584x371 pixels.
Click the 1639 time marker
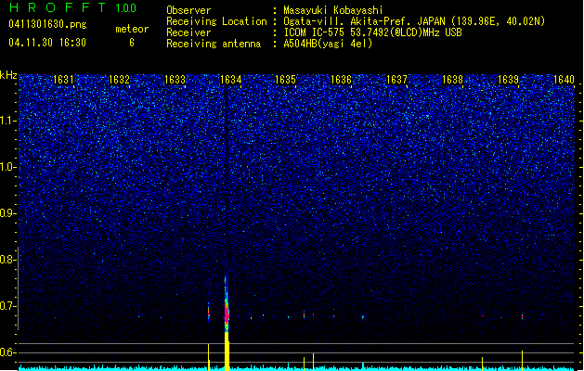(508, 80)
